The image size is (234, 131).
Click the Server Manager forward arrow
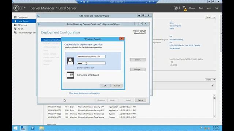click(x=21, y=8)
